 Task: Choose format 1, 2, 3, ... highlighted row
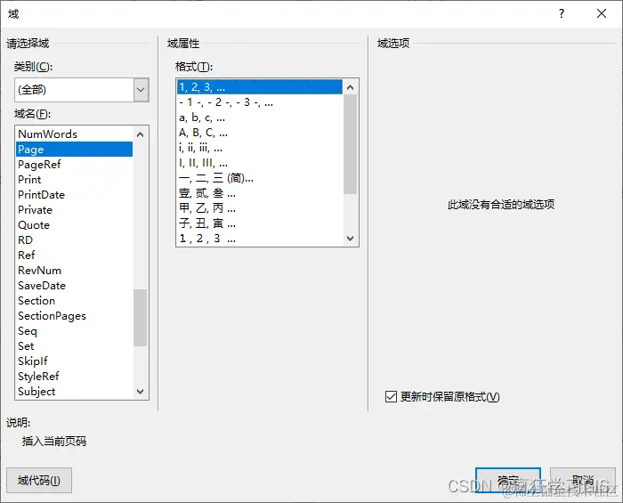coord(260,87)
